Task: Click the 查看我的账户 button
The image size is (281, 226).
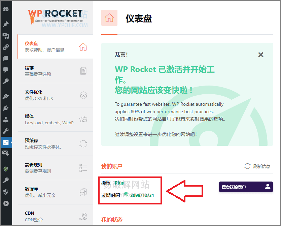Action: (246, 187)
